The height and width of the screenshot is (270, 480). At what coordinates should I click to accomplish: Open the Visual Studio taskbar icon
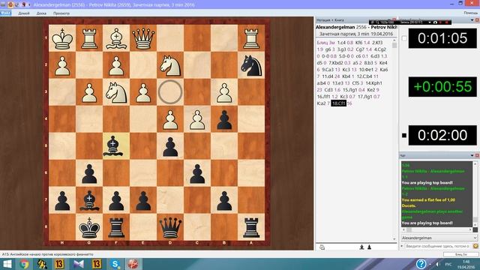(x=79, y=264)
